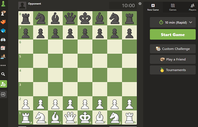Select the white knight on g1
This screenshot has width=198, height=127.
pyautogui.click(x=115, y=117)
